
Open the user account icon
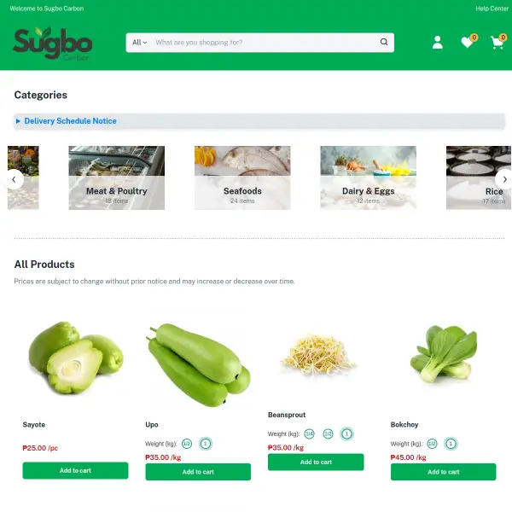point(437,43)
